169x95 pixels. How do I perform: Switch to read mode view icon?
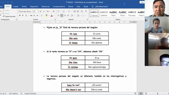pyautogui.click(x=135, y=93)
